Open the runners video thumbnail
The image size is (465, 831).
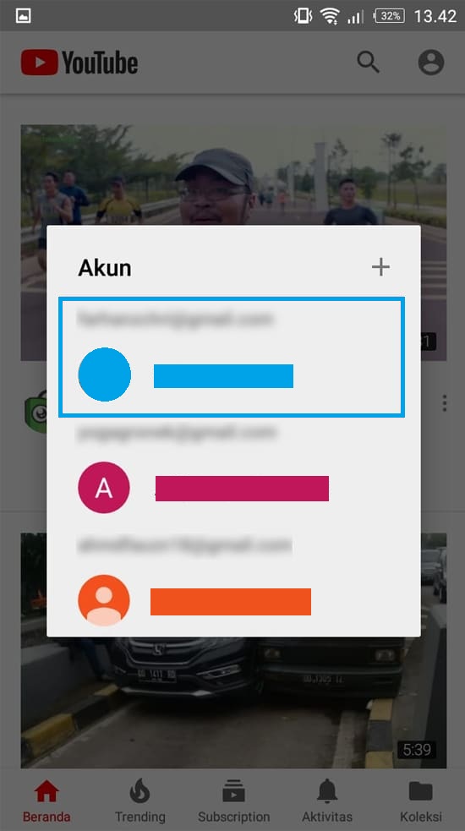click(x=233, y=175)
